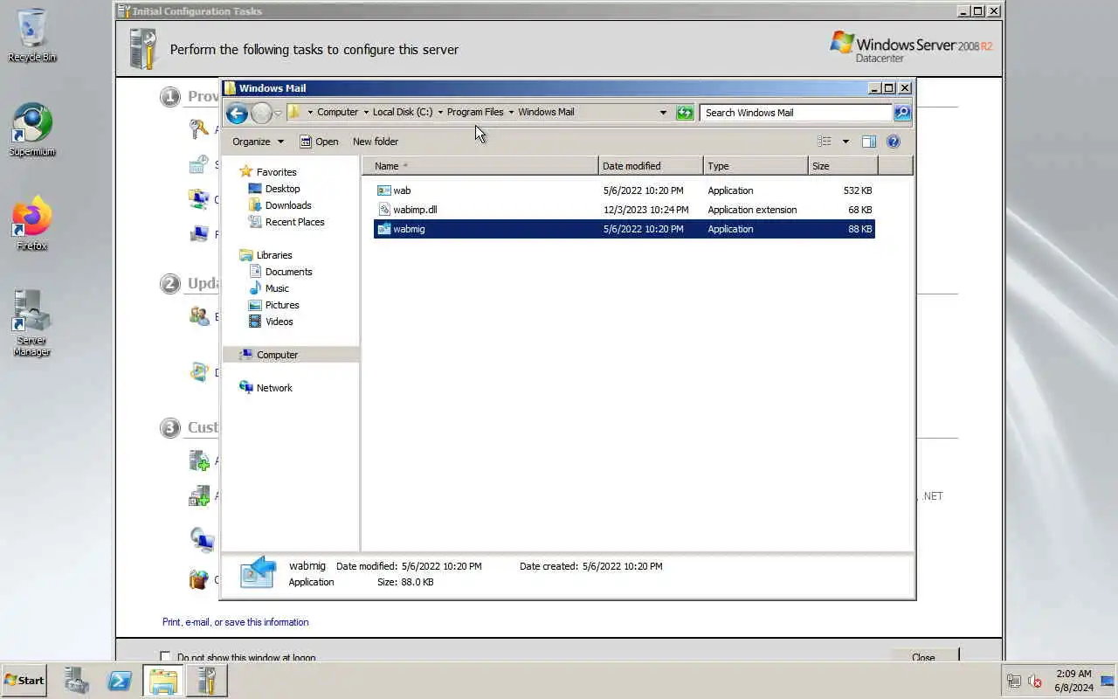Tick 'Do not show this window at logon'
1118x699 pixels.
coord(165,657)
